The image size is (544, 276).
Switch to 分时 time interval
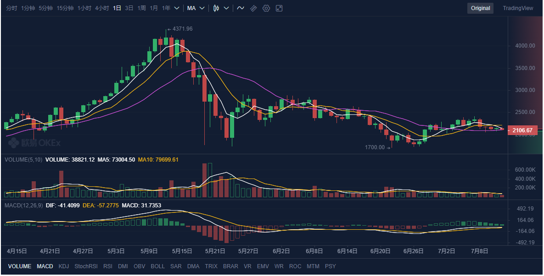(11, 8)
